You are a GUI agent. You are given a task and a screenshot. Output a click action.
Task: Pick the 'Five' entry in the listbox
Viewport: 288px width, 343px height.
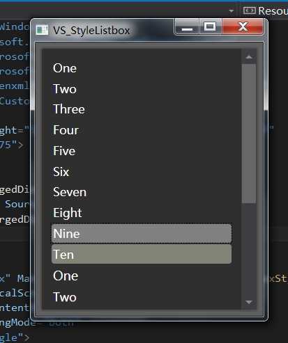(x=142, y=151)
